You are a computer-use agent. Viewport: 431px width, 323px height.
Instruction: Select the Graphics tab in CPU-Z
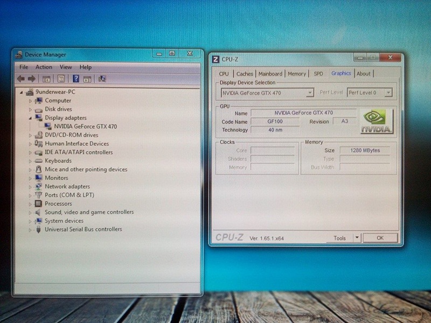click(x=341, y=73)
